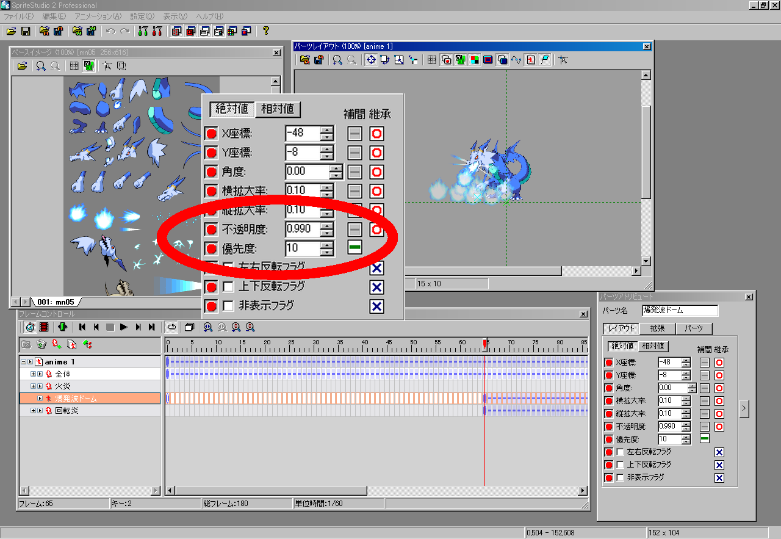Open image file in ベースイメージ window toolbar
781x539 pixels.
[21, 65]
